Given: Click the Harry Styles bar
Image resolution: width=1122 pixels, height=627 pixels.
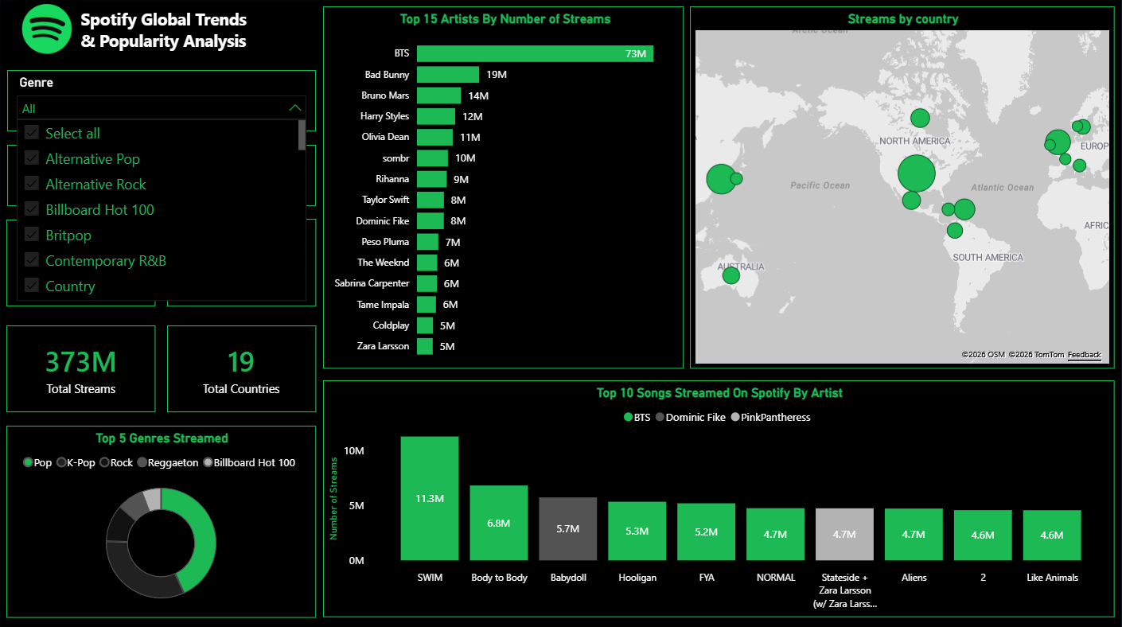Looking at the screenshot, I should tap(436, 116).
